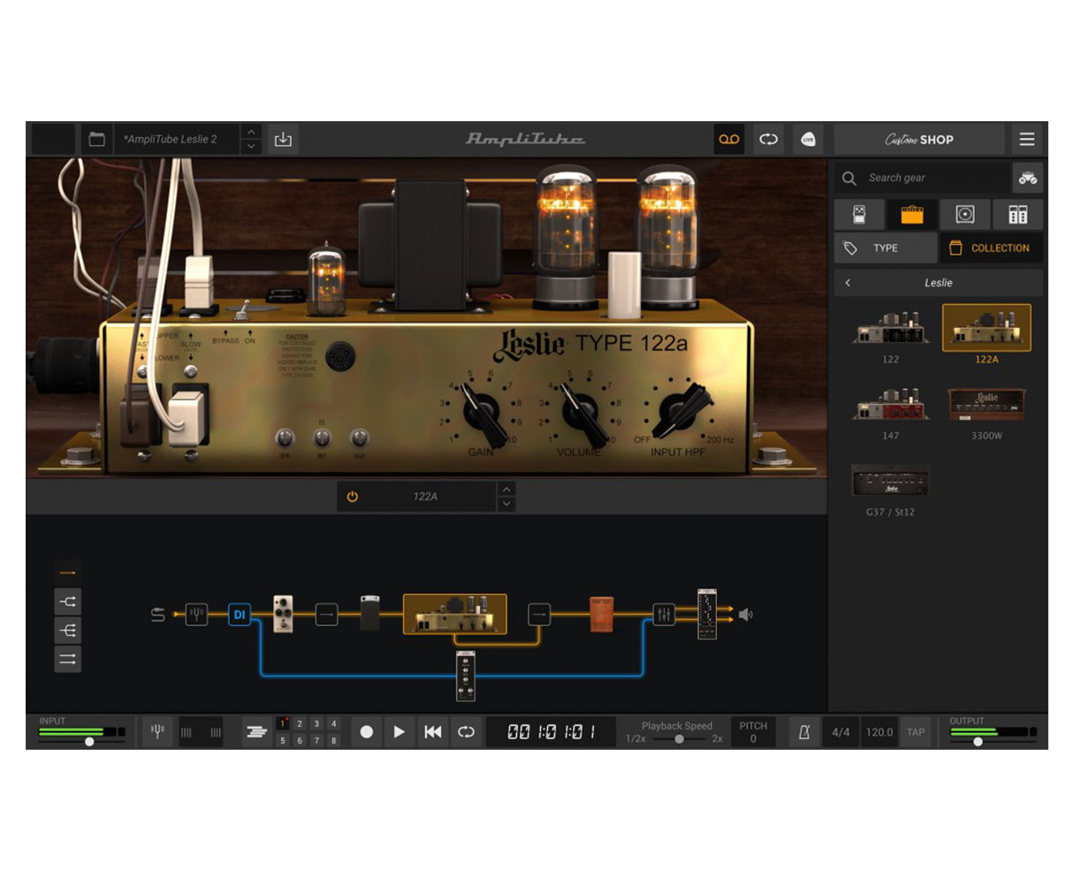Select the Leslie 147 amp thumbnail

point(890,405)
